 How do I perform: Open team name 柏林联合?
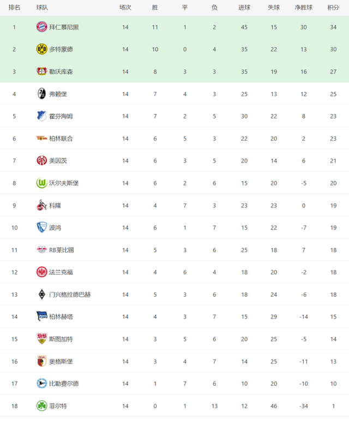click(x=61, y=139)
